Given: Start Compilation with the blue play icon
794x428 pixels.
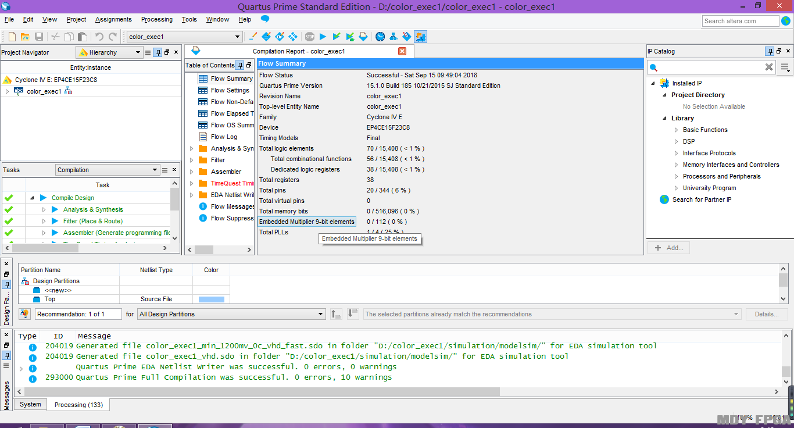Looking at the screenshot, I should [323, 37].
